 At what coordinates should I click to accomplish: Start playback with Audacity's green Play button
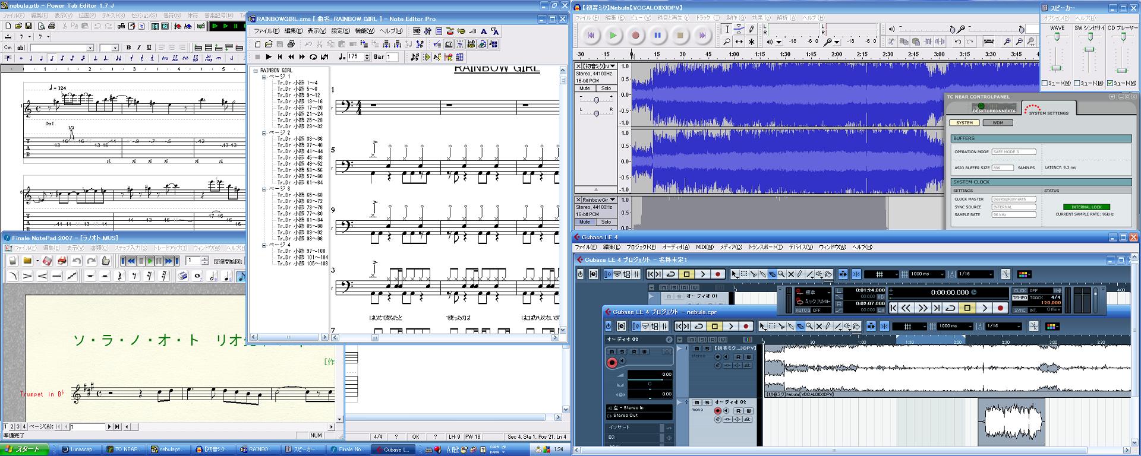[613, 36]
